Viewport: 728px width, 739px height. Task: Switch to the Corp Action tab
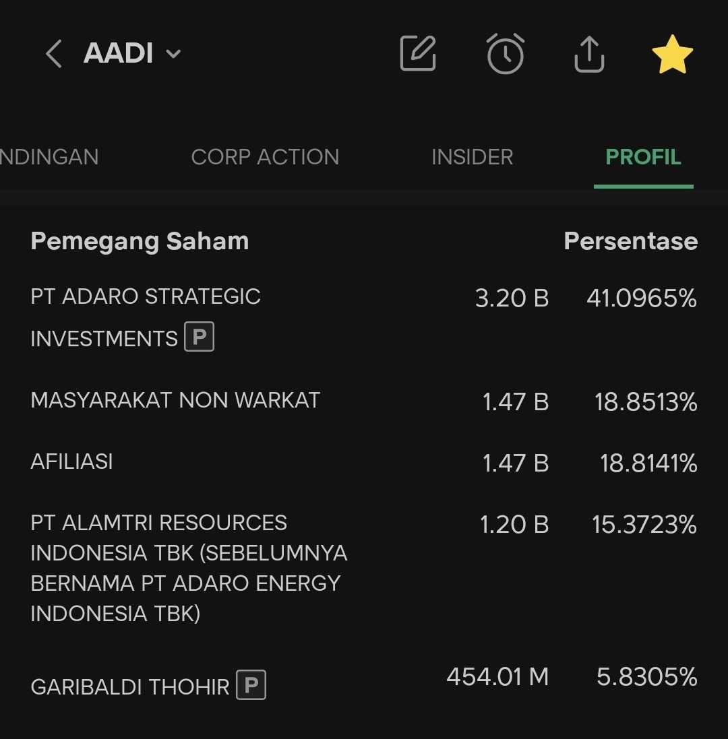pos(265,157)
